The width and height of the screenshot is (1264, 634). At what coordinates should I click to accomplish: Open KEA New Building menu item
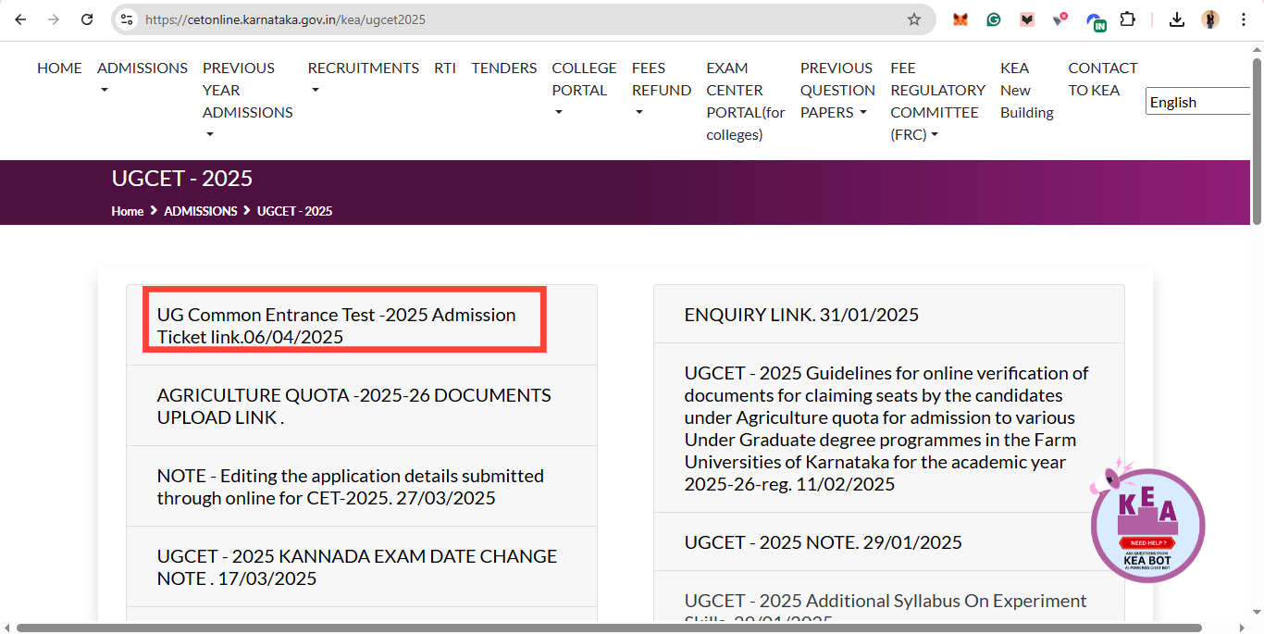tap(1027, 90)
